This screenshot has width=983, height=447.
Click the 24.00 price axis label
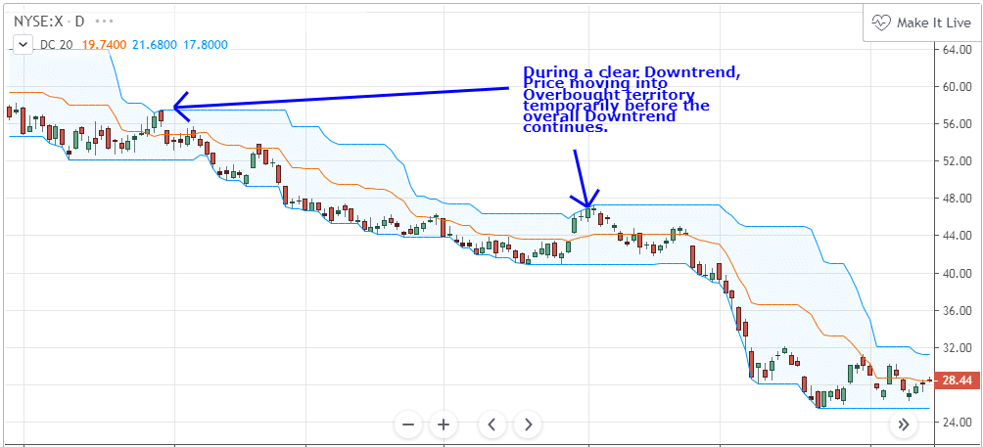tap(955, 423)
